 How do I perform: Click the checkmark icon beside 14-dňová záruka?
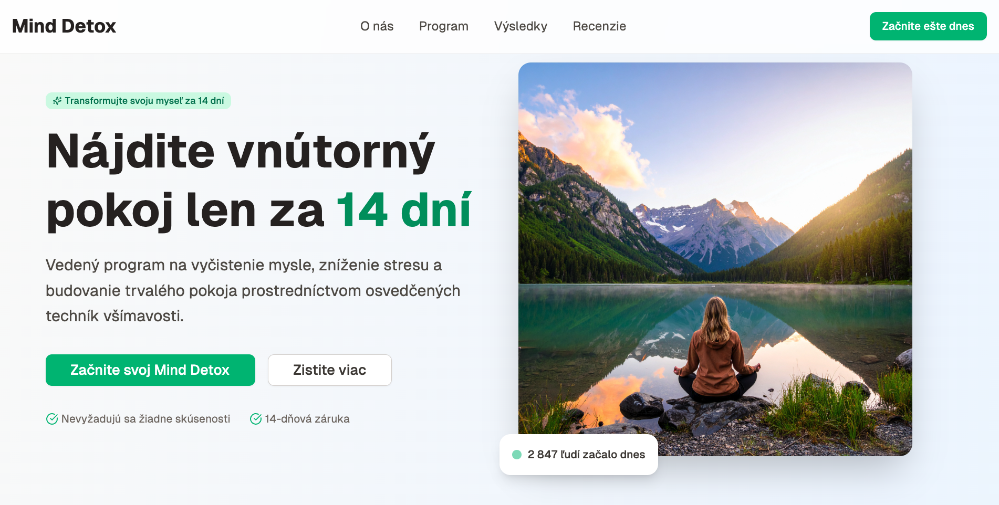(x=256, y=419)
